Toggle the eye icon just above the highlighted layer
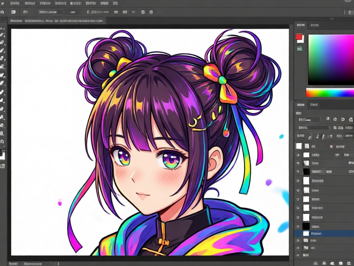Viewport: 354px width, 266px height. click(x=298, y=226)
